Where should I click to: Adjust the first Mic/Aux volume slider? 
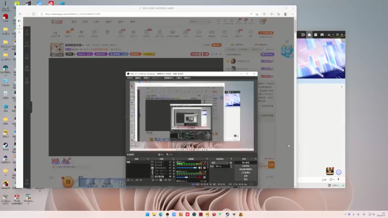coord(187,168)
